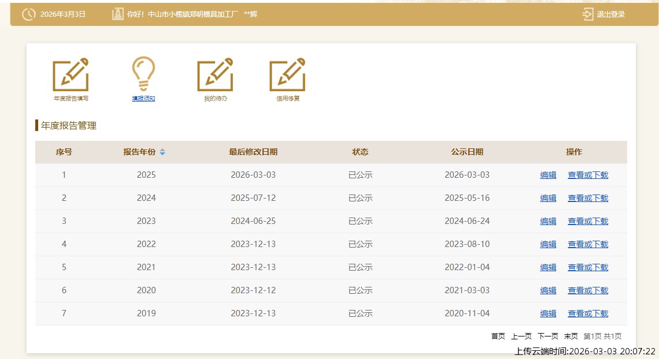The width and height of the screenshot is (659, 359).
Task: Click 查看或下载 for the 2024 report
Action: pyautogui.click(x=588, y=198)
